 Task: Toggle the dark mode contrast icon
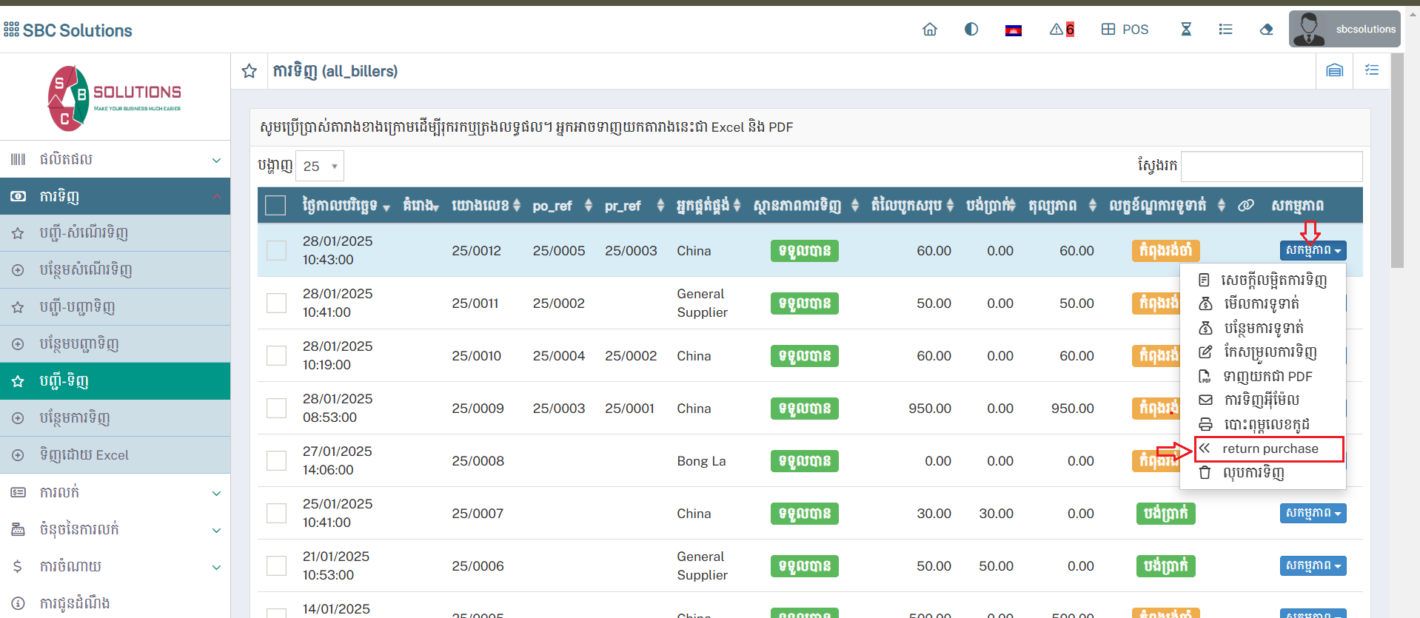click(971, 30)
